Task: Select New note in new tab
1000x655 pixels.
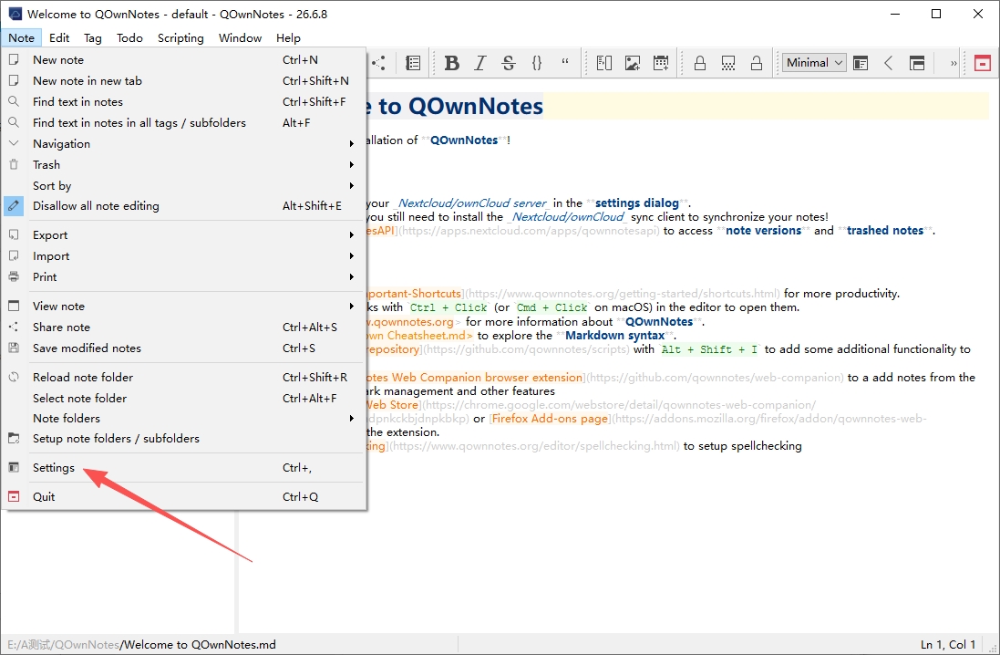Action: [x=183, y=80]
